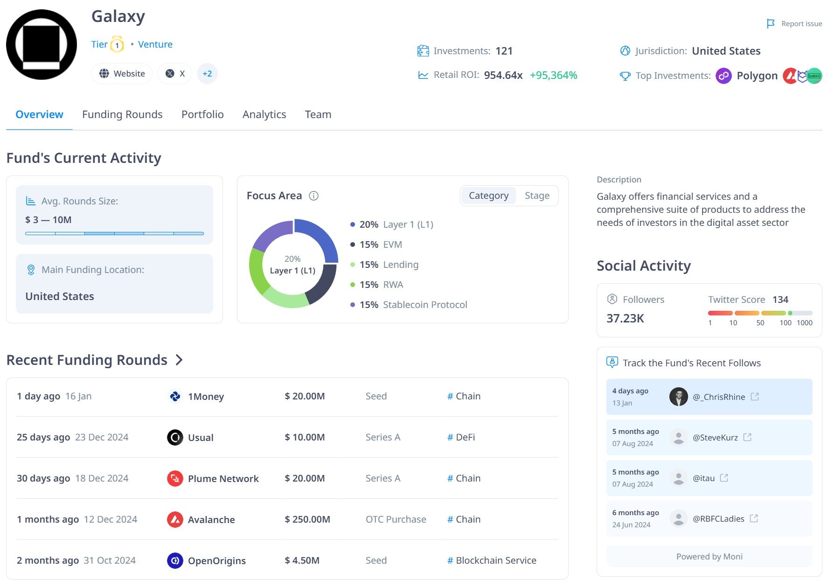The height and width of the screenshot is (580, 828).
Task: Open the Website globe link
Action: coord(122,74)
